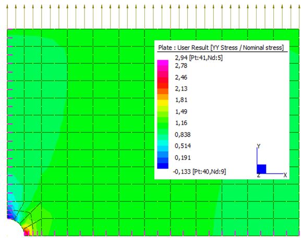The height and width of the screenshot is (238, 303).
Task: Click the 1,16 legend value label
Action: [x=181, y=123]
